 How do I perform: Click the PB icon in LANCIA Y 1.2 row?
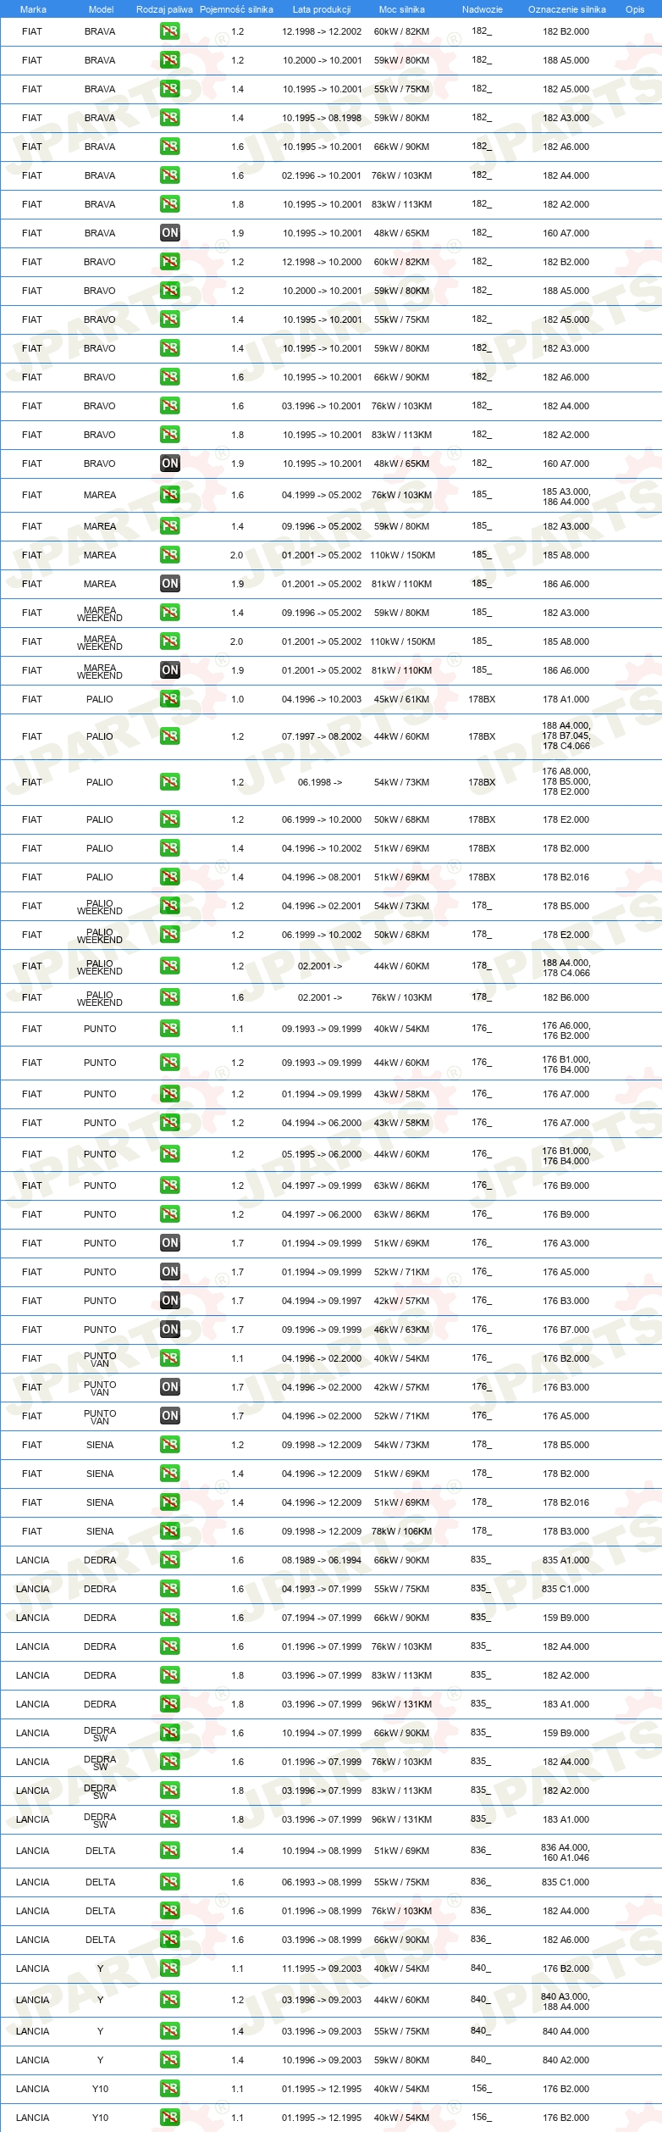coord(170,2000)
